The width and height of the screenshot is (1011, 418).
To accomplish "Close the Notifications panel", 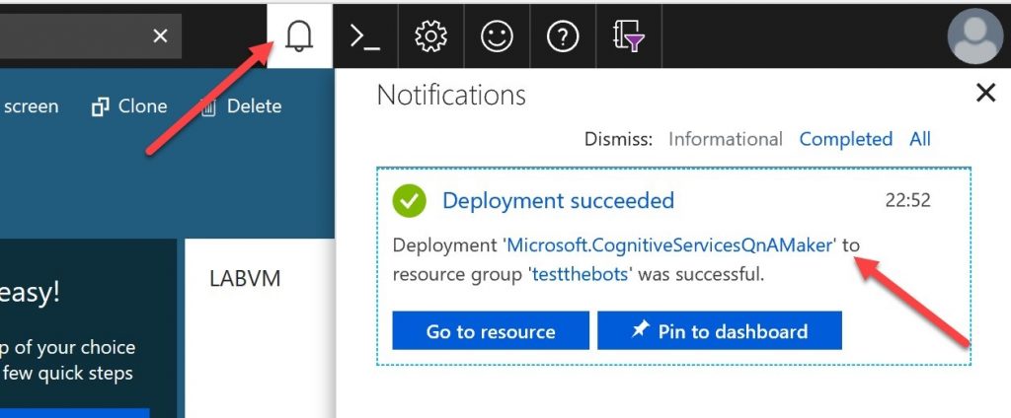I will click(x=984, y=94).
